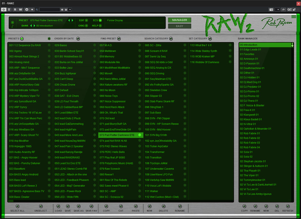Viewport: 301px width, 219px height.
Task: Enable the ORDER BY DATE toggle
Action: click(78, 38)
